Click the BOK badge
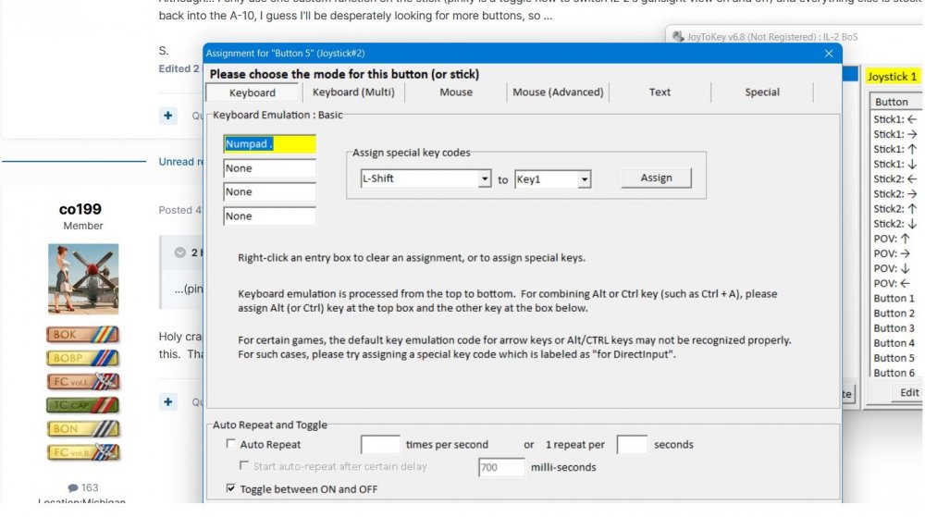This screenshot has width=925, height=517. pos(82,334)
